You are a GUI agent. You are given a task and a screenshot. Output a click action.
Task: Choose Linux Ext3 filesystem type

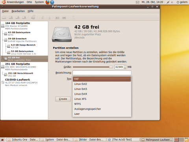[x=102, y=89]
